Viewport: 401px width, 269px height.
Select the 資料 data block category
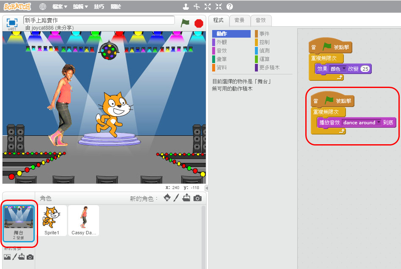click(231, 67)
